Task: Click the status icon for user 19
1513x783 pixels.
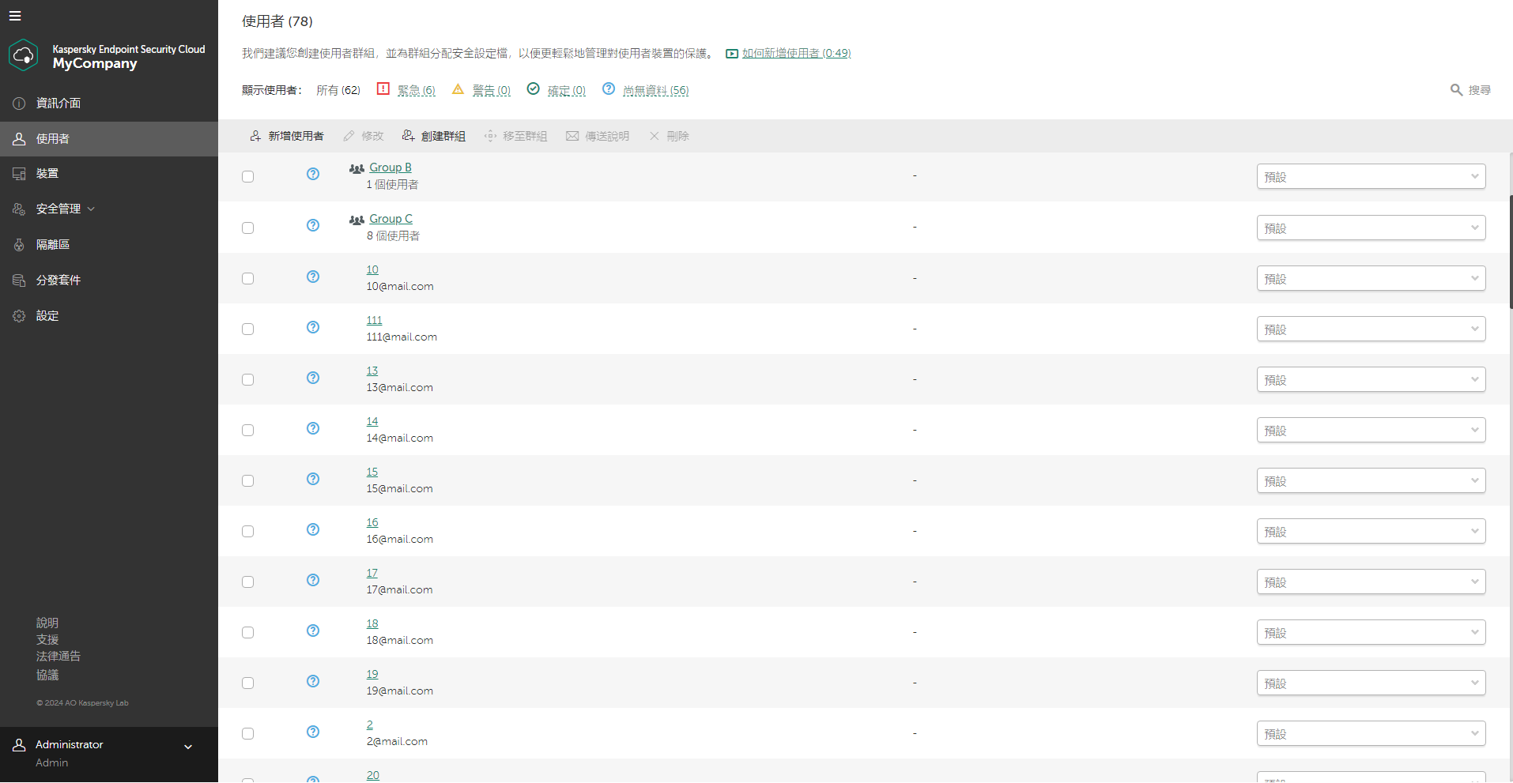Action: 313,681
